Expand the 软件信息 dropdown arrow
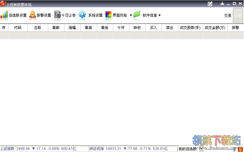Image resolution: width=244 pixels, height=152 pixels. [159, 15]
